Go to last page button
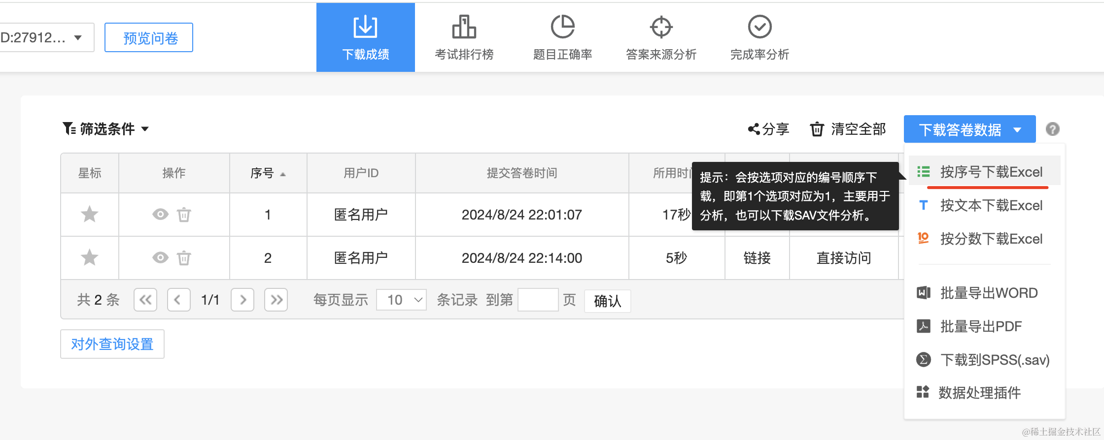This screenshot has height=440, width=1104. click(276, 300)
